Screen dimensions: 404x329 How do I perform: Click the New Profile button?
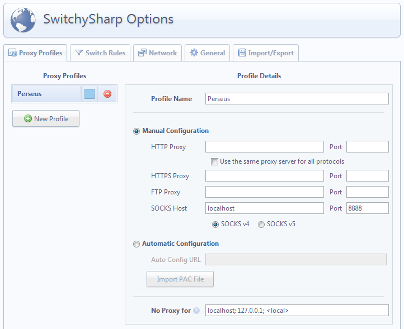click(46, 118)
